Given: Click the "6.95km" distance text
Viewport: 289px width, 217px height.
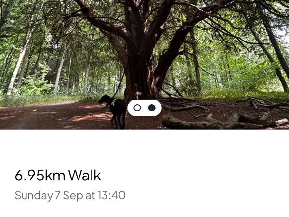Looking at the screenshot, I should click(40, 176).
